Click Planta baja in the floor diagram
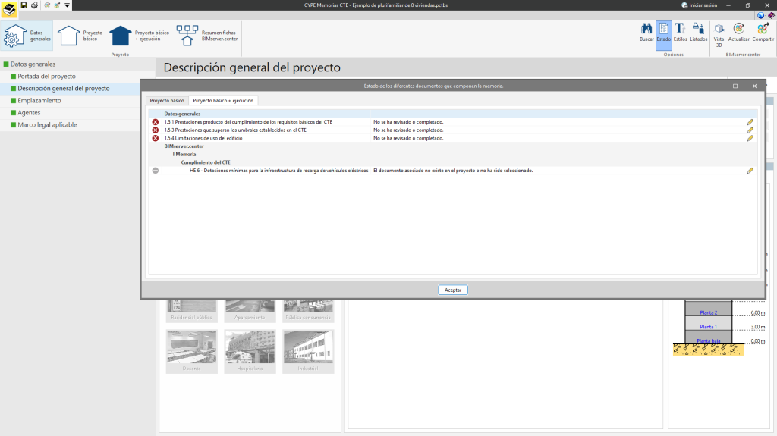This screenshot has height=436, width=777. 708,341
